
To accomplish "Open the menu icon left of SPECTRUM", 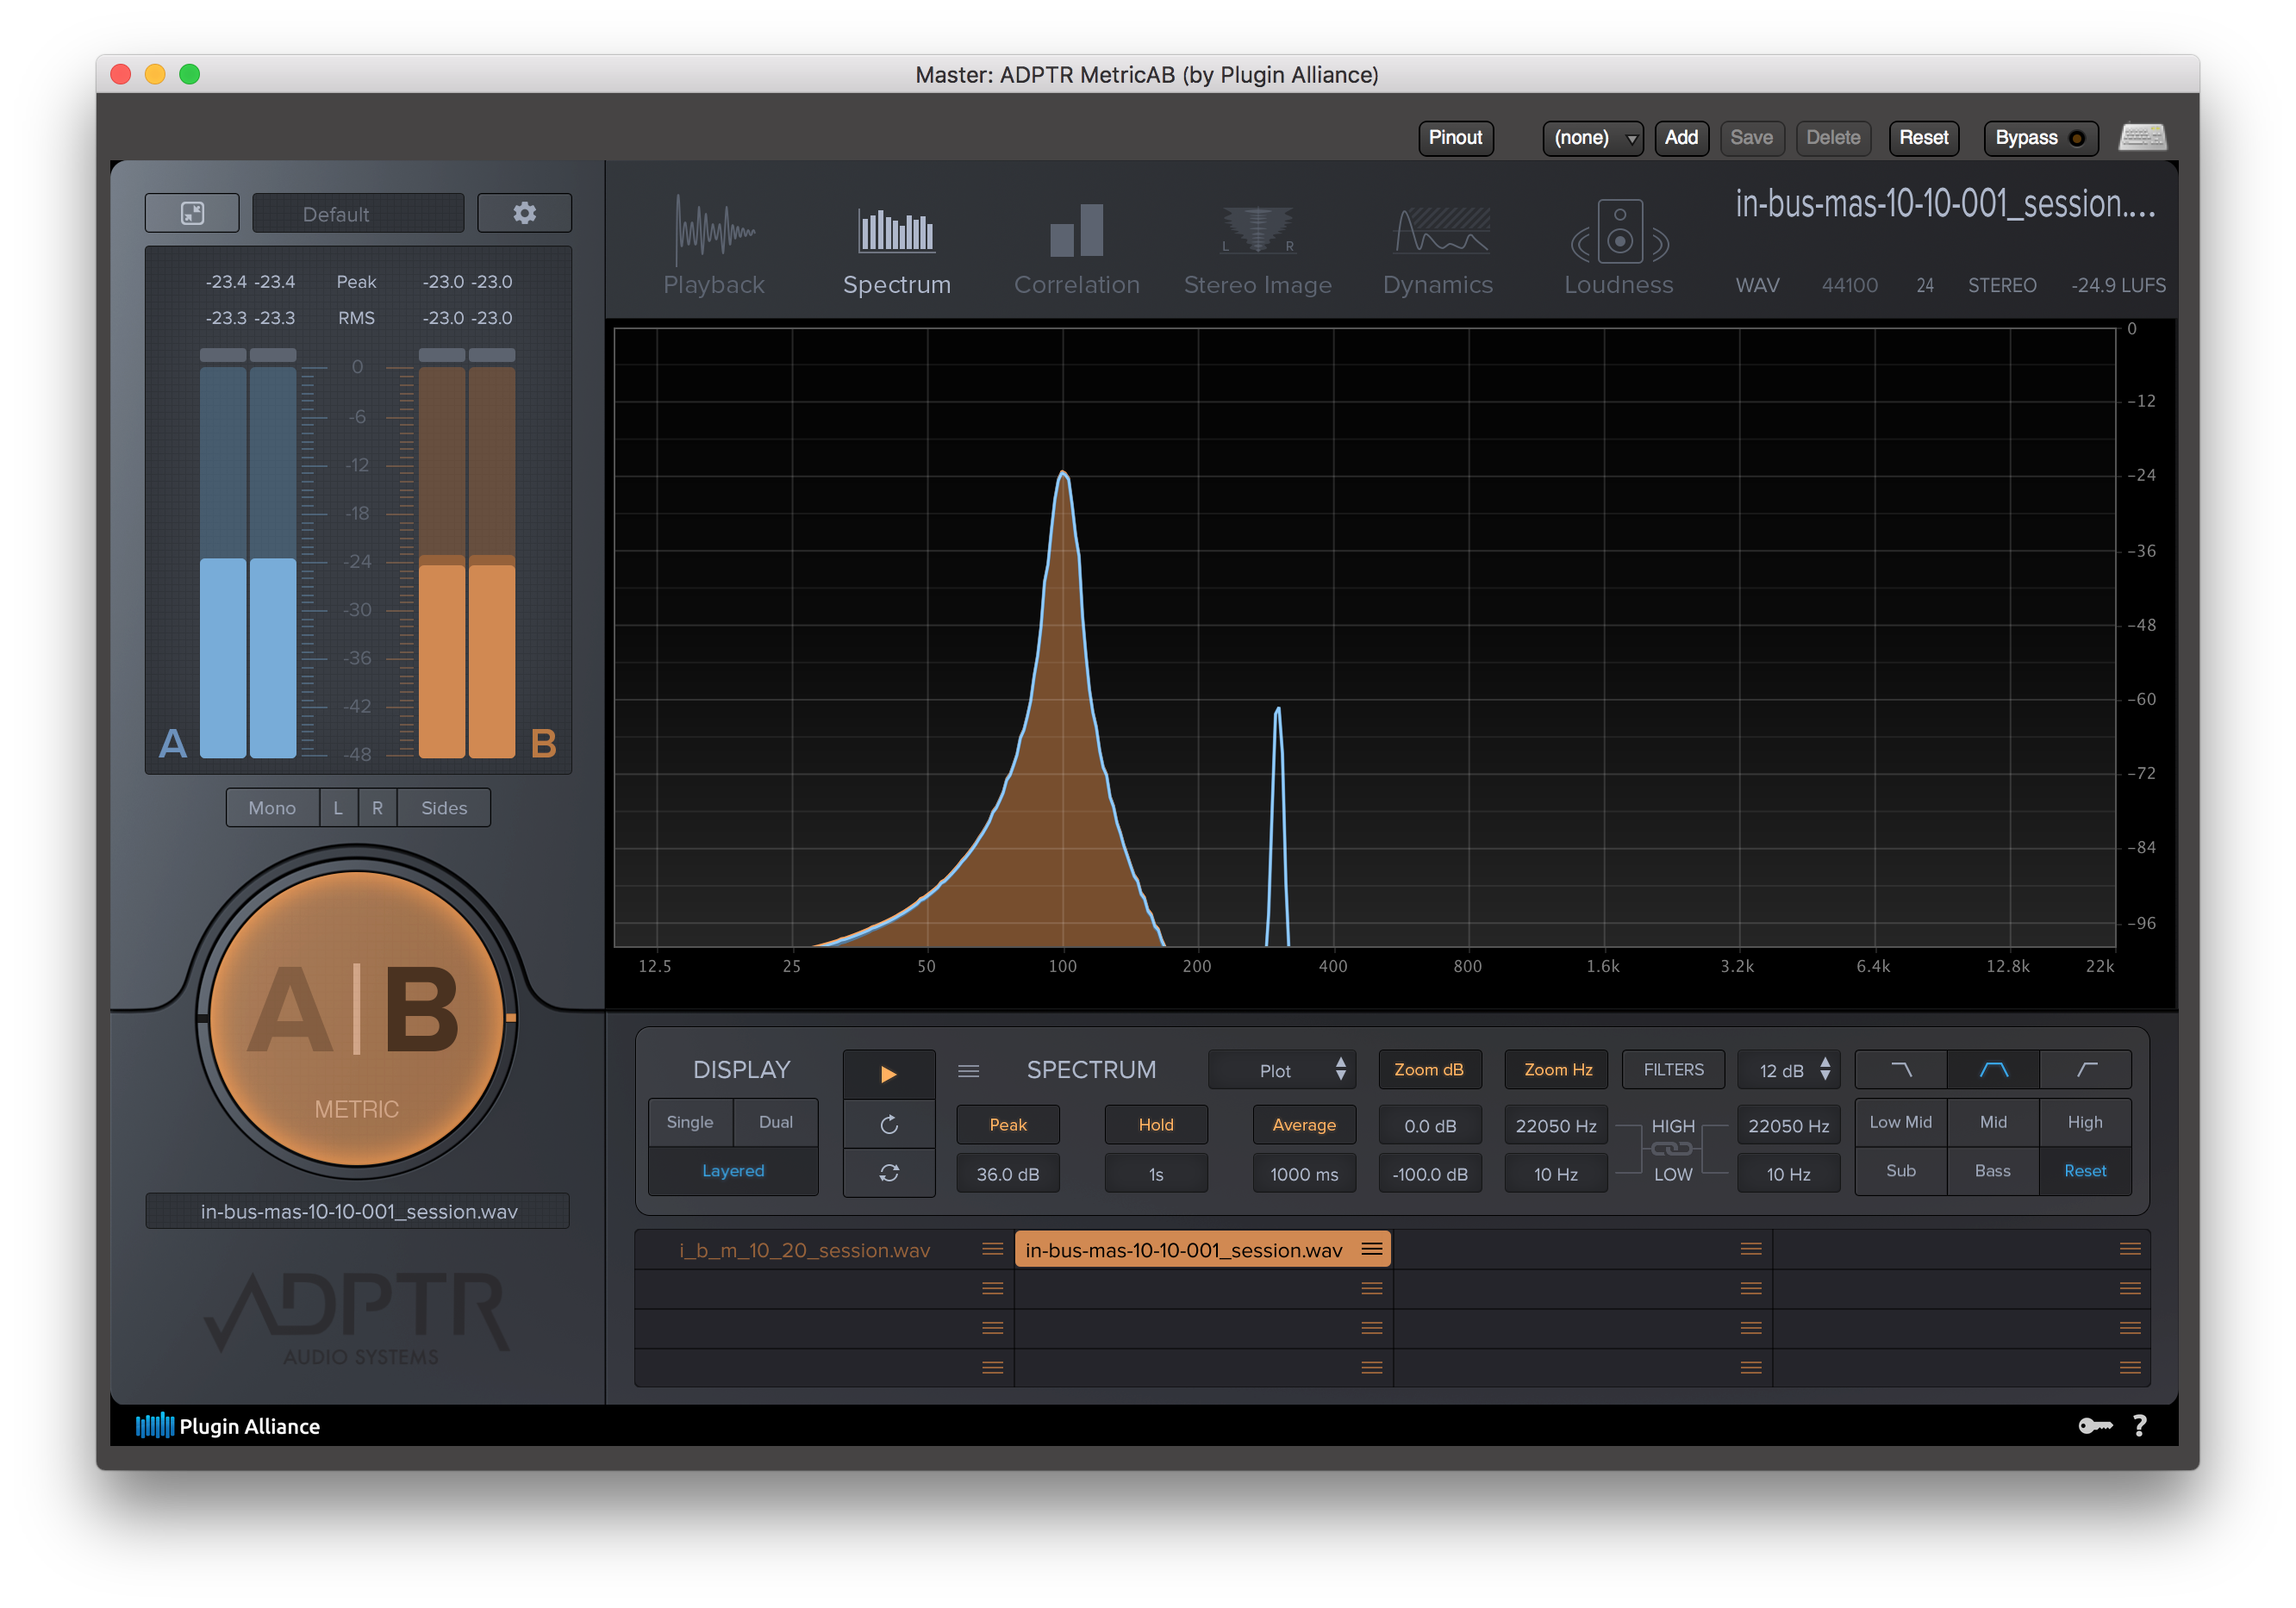I will (968, 1071).
